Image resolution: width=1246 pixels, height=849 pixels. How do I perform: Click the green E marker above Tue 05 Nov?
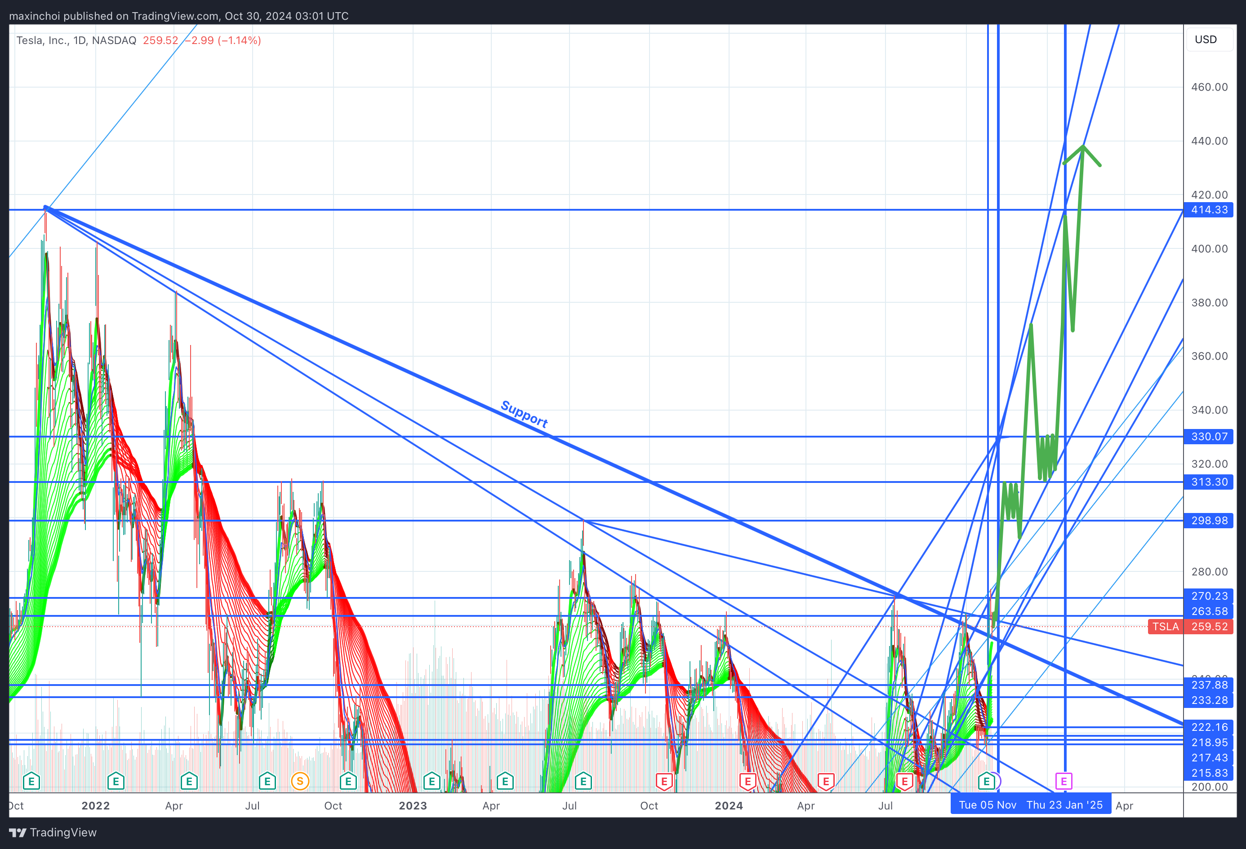tap(986, 781)
